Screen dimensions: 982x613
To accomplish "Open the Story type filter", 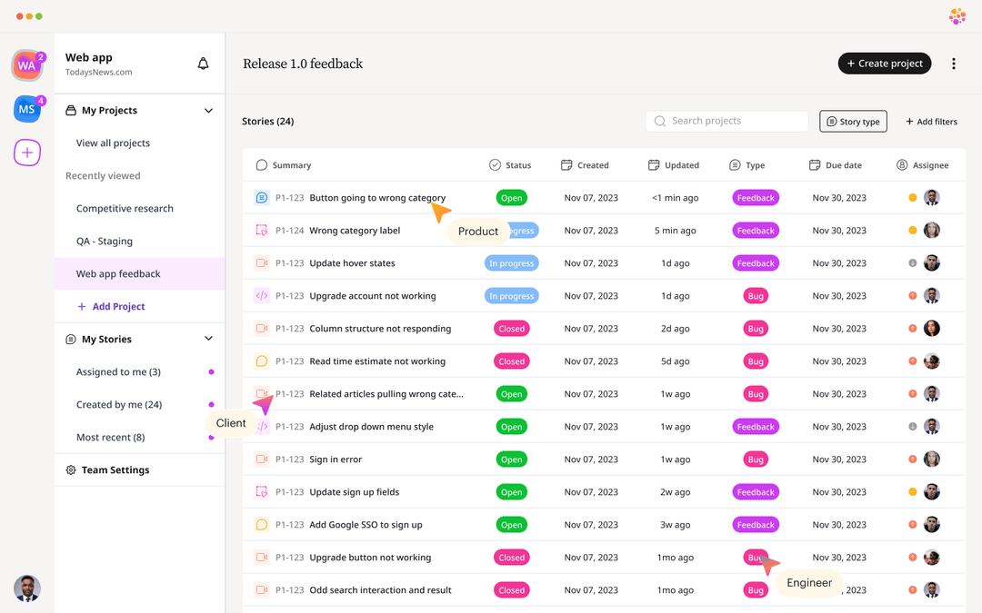I will tap(853, 121).
